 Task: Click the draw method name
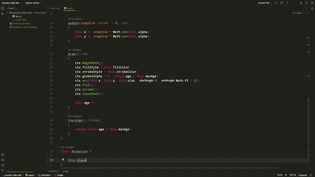click(x=71, y=54)
